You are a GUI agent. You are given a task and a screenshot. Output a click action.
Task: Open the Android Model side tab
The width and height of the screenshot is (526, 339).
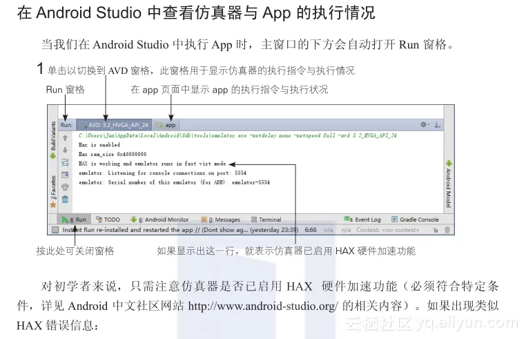(x=449, y=184)
